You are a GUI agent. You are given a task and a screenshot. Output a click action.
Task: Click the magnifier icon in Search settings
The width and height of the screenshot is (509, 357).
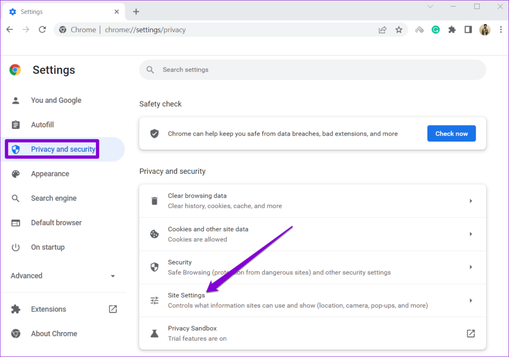click(x=150, y=70)
